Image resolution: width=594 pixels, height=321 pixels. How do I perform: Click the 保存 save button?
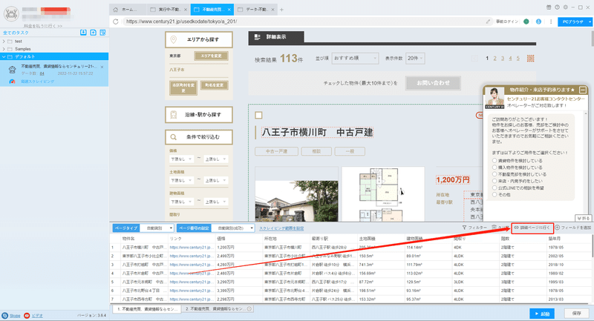click(577, 314)
